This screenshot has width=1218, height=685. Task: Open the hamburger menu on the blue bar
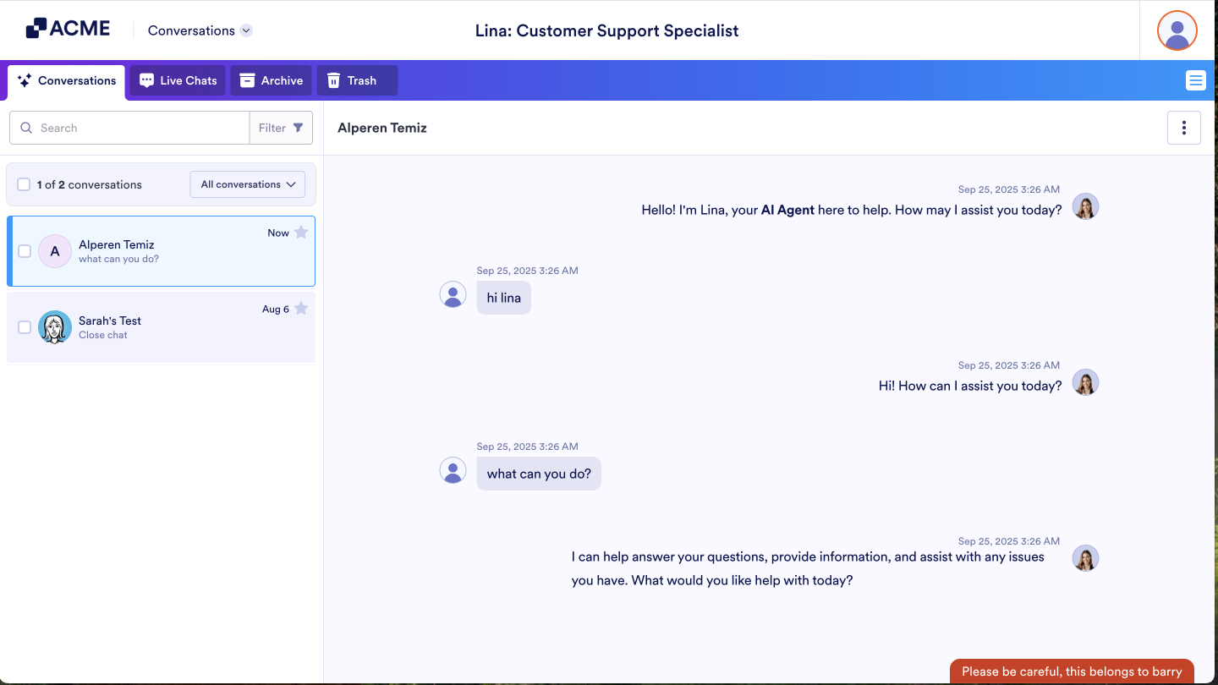[1196, 80]
